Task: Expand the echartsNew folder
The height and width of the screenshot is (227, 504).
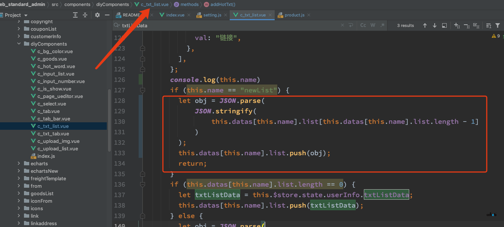Action: pos(19,171)
